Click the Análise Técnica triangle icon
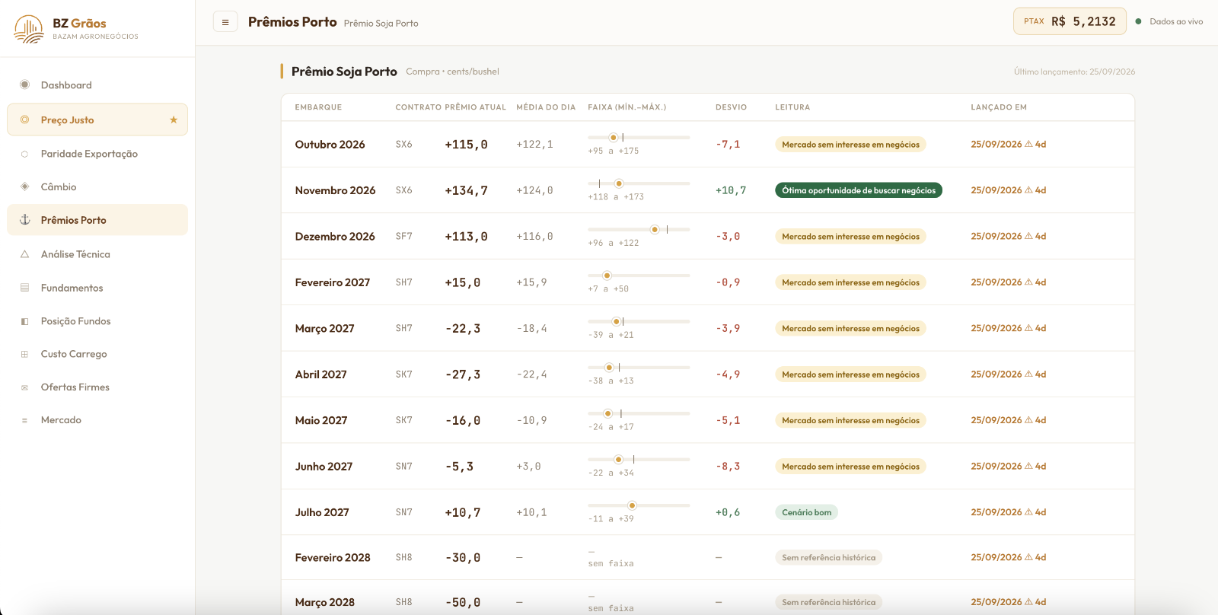This screenshot has height=615, width=1218. (x=24, y=254)
